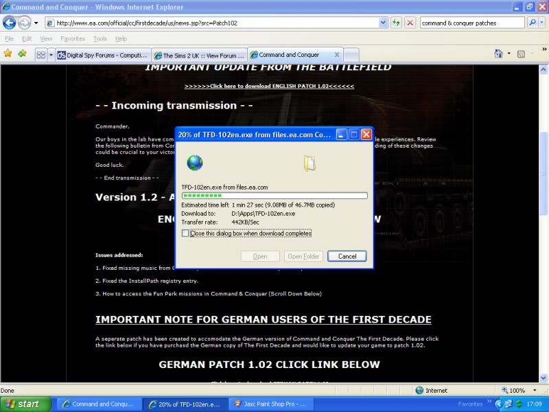Click the RSS feeds icon
This screenshot has height=412, width=549.
(x=521, y=54)
